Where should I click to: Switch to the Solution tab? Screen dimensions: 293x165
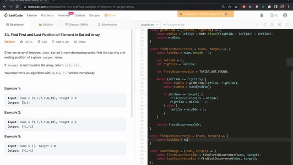(46, 24)
